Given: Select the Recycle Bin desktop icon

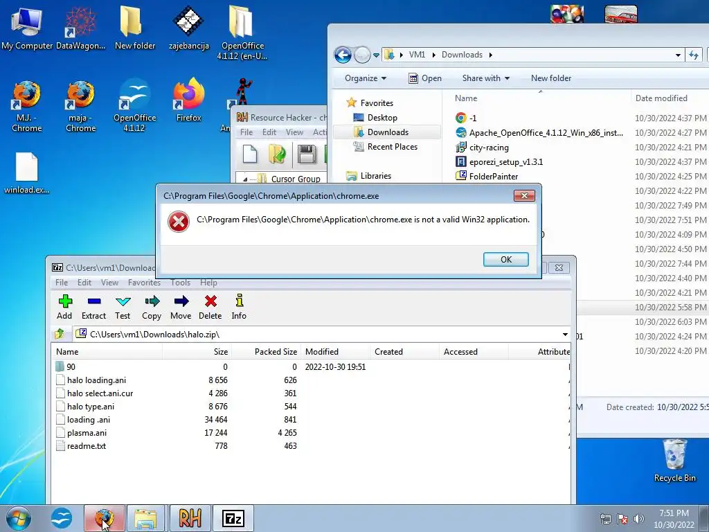Looking at the screenshot, I should [674, 461].
